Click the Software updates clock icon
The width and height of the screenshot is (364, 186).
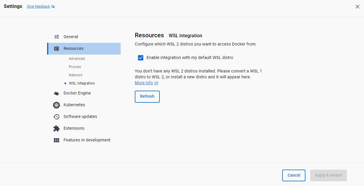(x=56, y=117)
